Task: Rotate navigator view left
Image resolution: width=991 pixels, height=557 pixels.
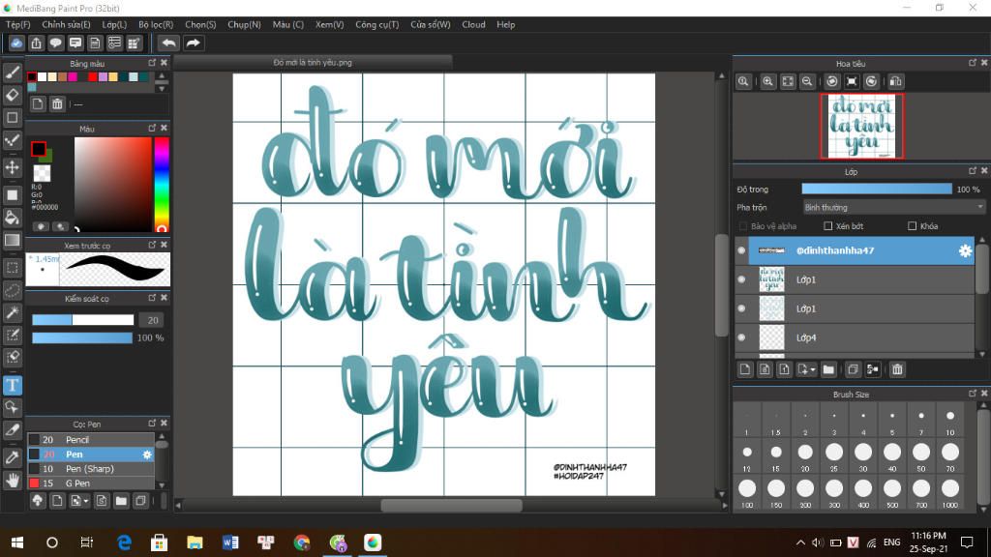Action: [832, 81]
